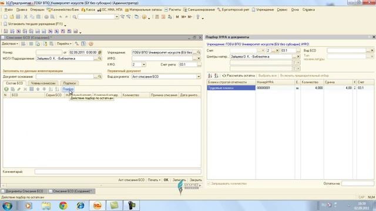Click the date picker icon next to 02.09.2011

[100, 52]
